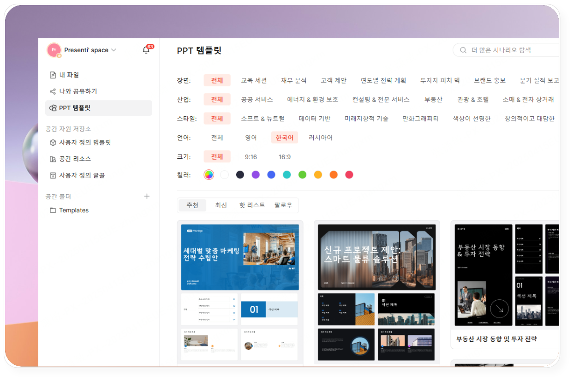Screen dimensions: 573x381
Task: Toggle the 9:16 size filter
Action: [251, 156]
